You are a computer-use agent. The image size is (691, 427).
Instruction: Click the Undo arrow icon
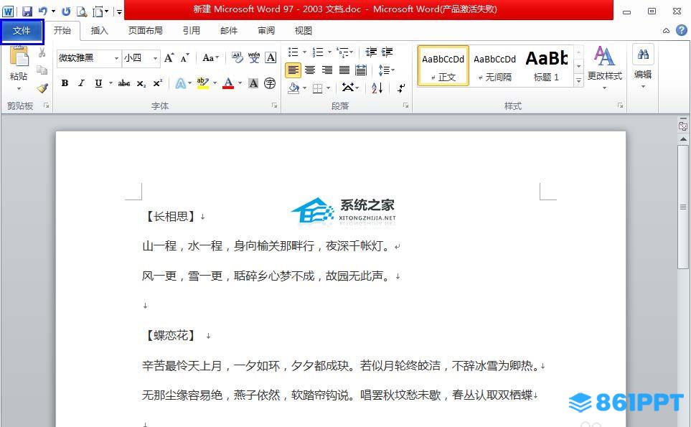[x=43, y=11]
